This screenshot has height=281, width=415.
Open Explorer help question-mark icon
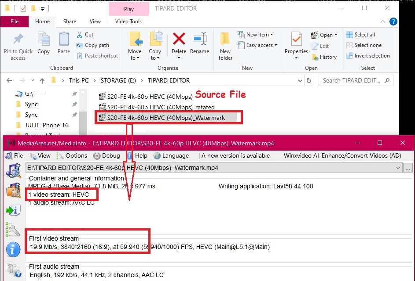click(393, 22)
